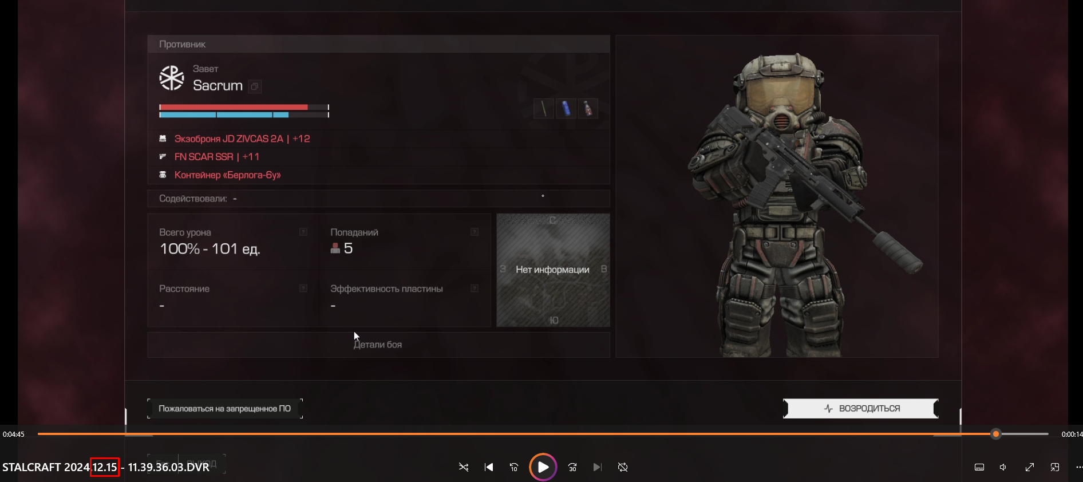The width and height of the screenshot is (1083, 482).
Task: Click the opponent character model preview
Action: (x=777, y=196)
